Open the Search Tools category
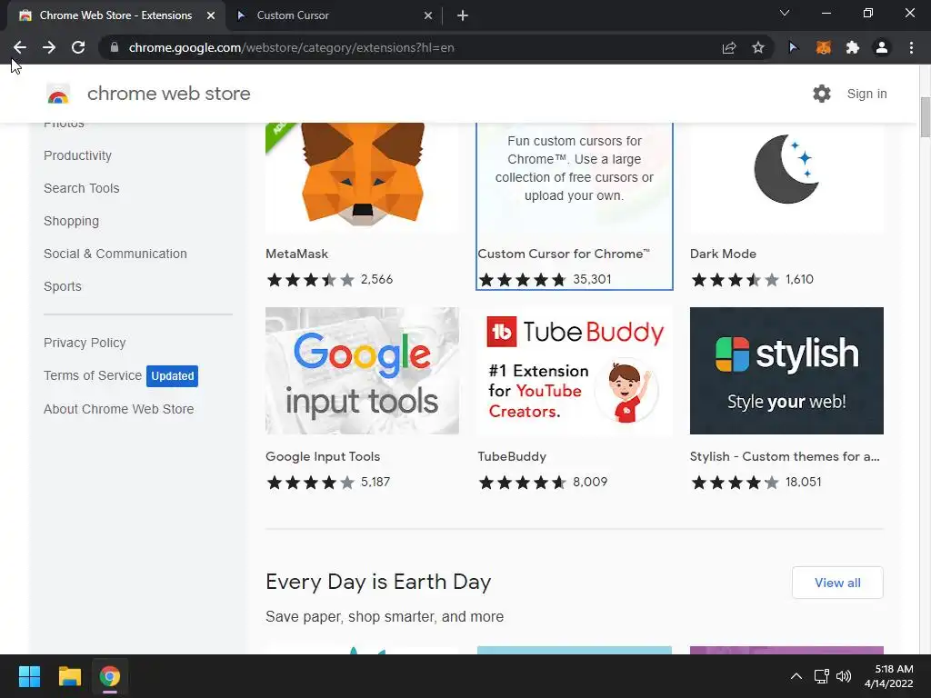The image size is (931, 698). coord(81,188)
